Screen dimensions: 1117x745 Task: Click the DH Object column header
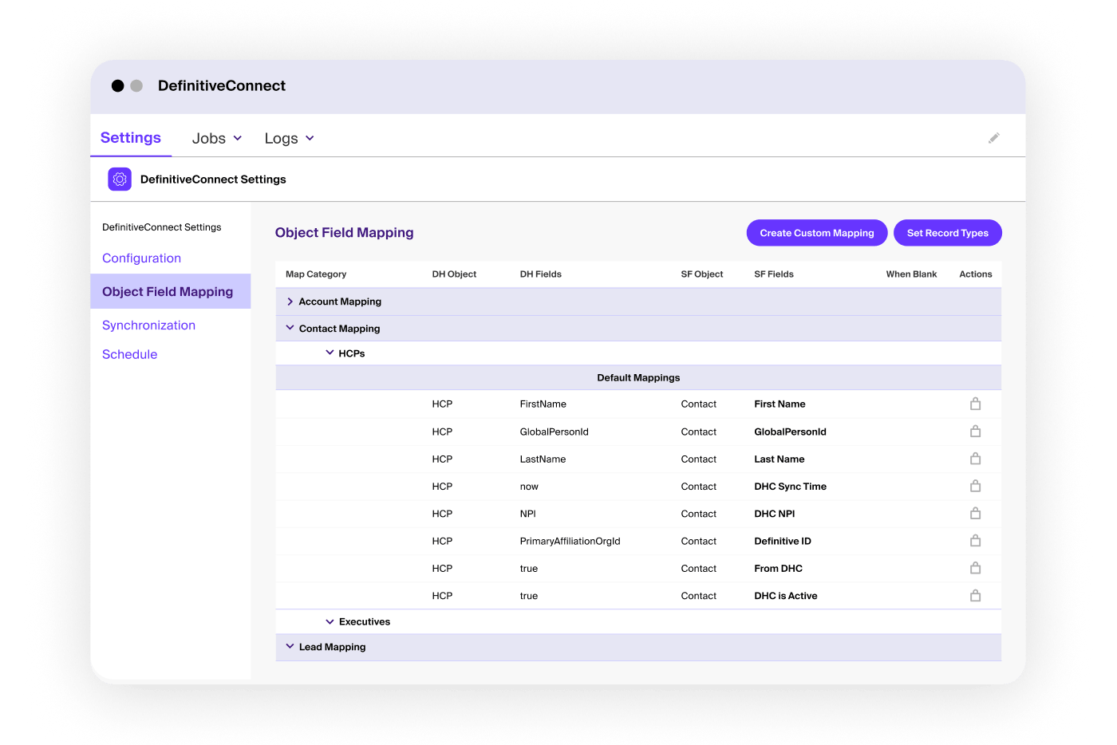coord(454,274)
